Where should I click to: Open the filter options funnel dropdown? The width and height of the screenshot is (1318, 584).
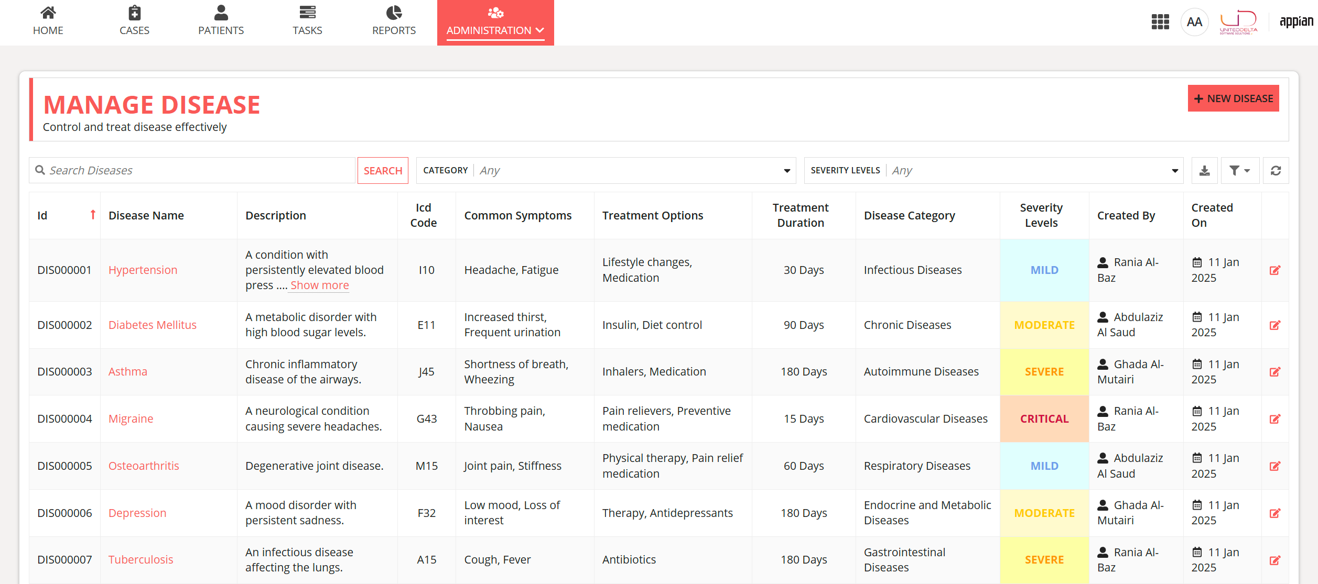(1240, 171)
